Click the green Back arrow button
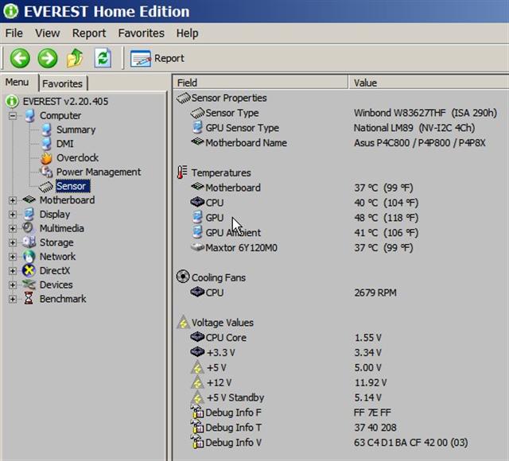Viewport: 509px width, 461px height. click(x=20, y=58)
